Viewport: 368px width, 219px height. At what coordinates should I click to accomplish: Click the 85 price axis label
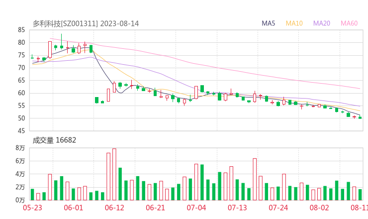point(21,30)
